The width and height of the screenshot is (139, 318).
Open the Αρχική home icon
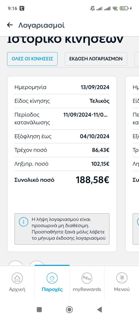click(17, 278)
